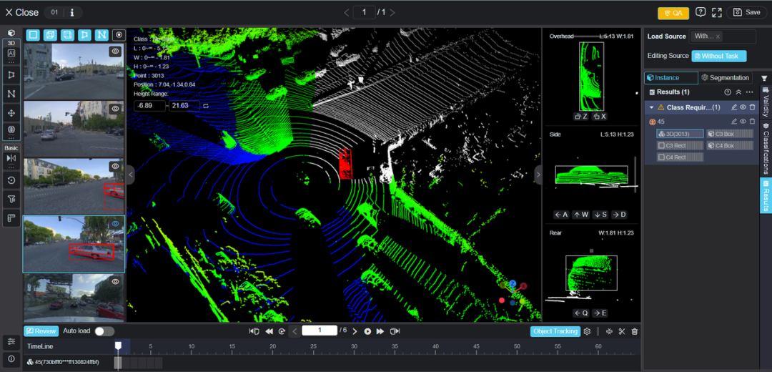Collapse all results with double chevron

click(738, 92)
